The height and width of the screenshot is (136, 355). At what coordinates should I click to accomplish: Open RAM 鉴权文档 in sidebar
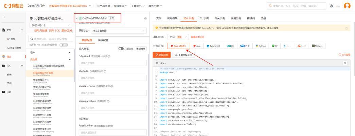click(14, 48)
